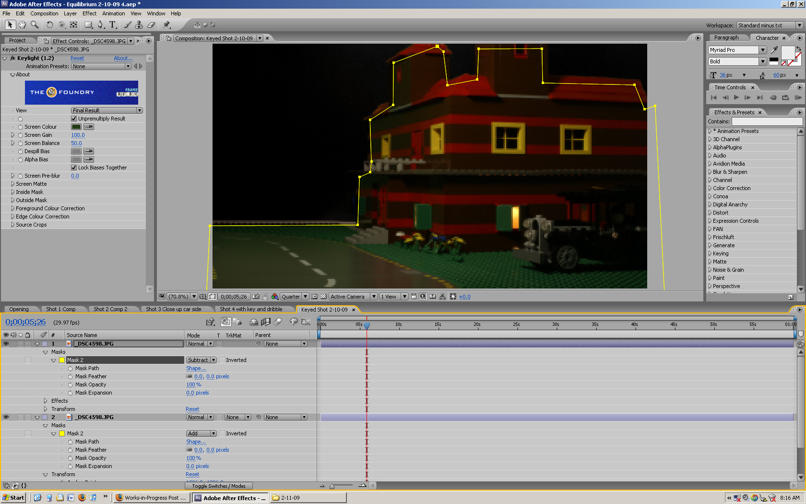This screenshot has height=504, width=806.
Task: Toggle the Effect Controls panel lock
Action: [x=47, y=41]
